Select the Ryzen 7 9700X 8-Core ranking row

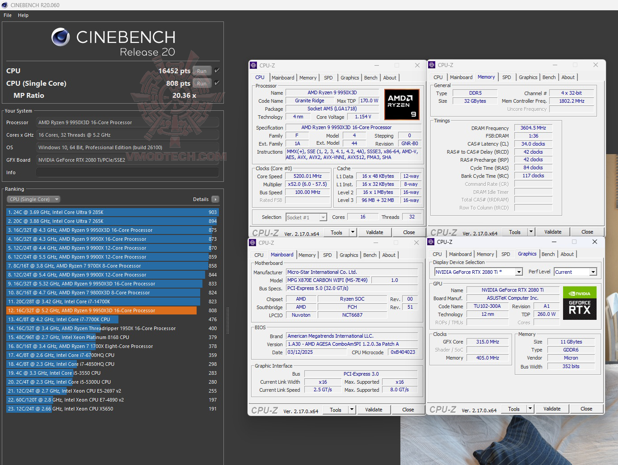pyautogui.click(x=112, y=266)
